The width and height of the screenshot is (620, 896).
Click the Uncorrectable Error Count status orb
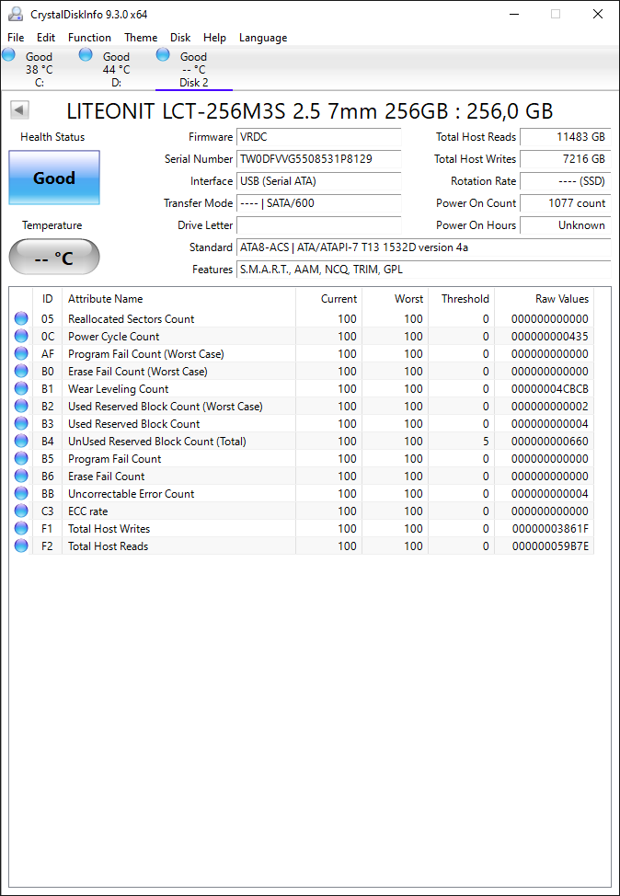click(21, 493)
